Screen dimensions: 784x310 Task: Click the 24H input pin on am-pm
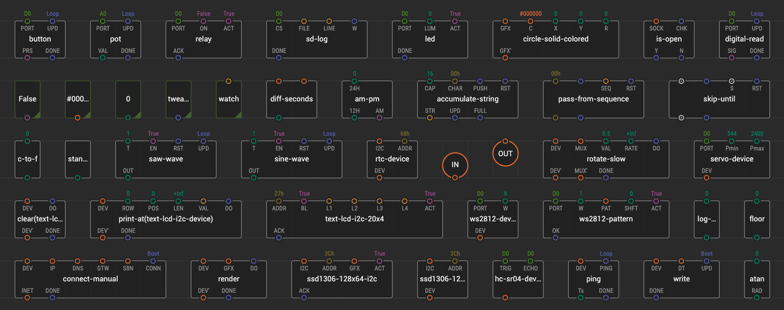tap(354, 81)
